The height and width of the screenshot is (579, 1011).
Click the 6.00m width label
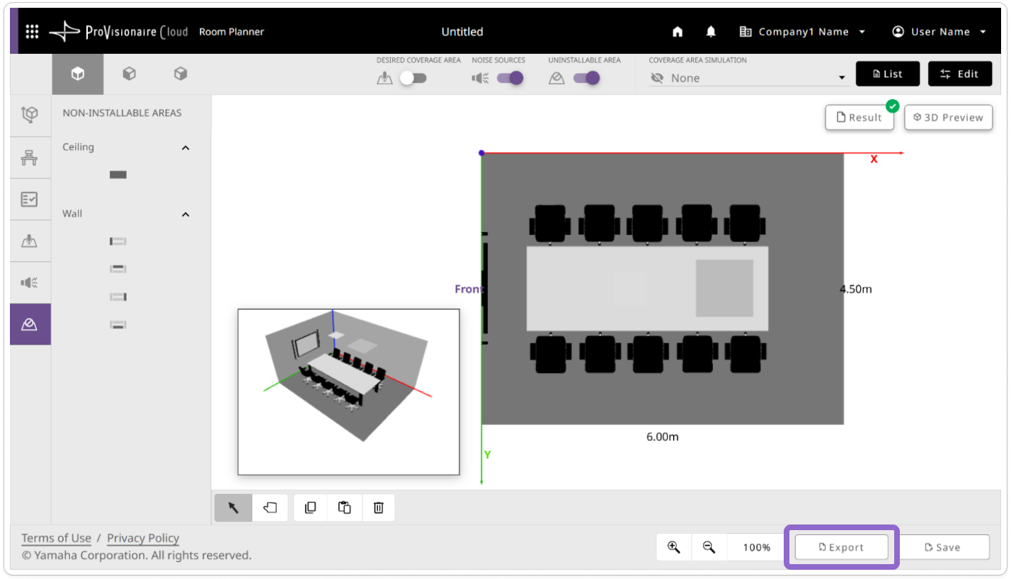[663, 437]
